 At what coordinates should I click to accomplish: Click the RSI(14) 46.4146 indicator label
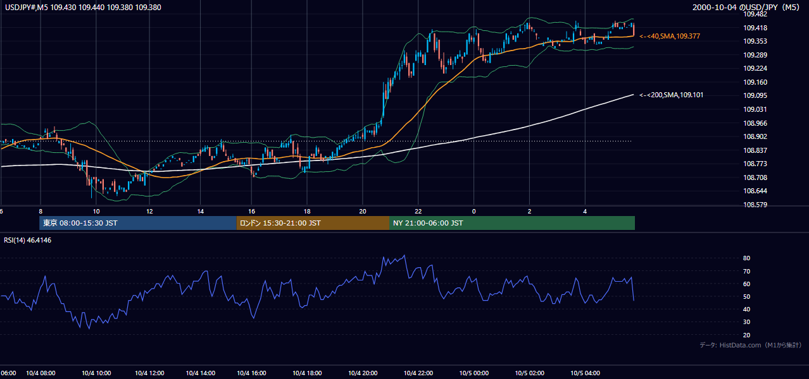27,240
